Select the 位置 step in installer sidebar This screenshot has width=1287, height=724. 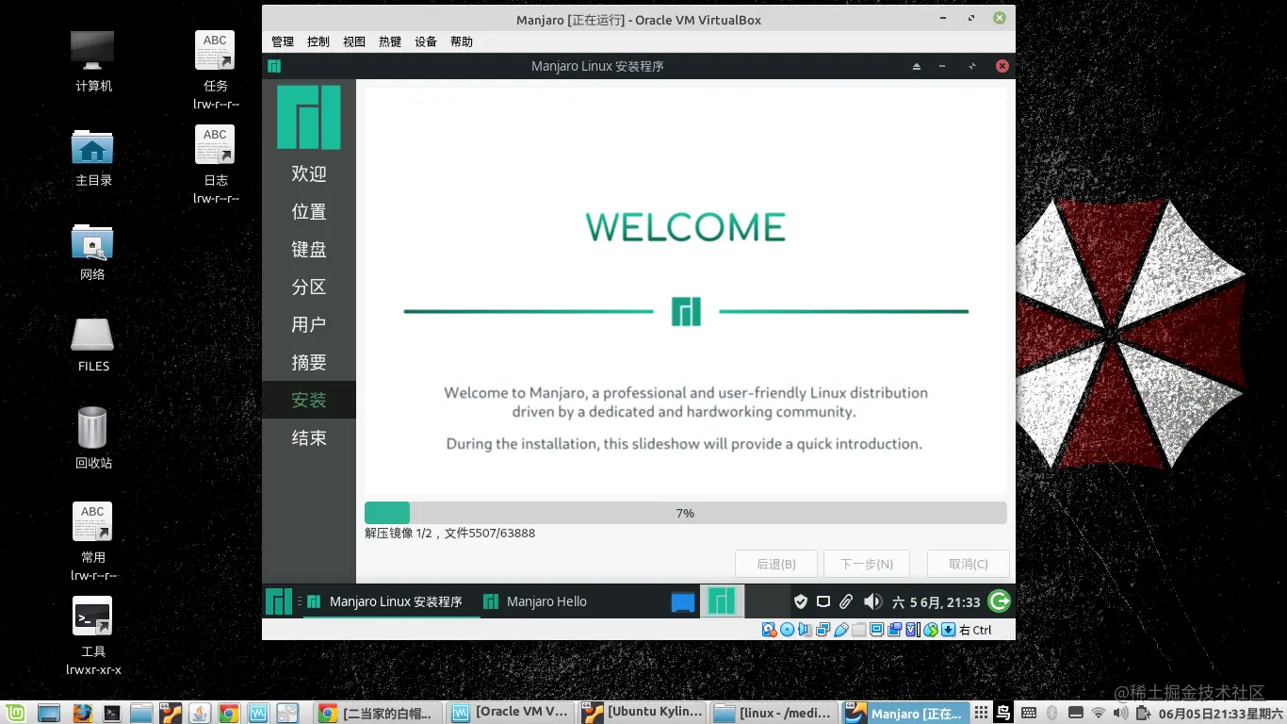309,211
